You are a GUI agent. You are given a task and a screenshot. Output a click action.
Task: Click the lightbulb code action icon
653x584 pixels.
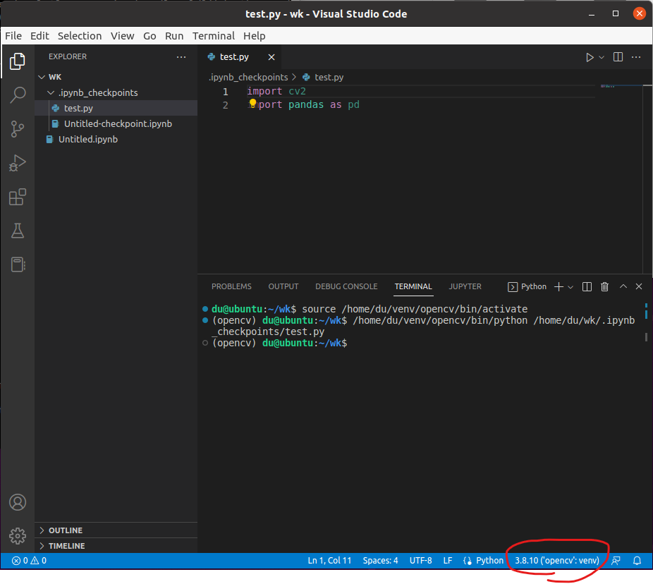252,103
